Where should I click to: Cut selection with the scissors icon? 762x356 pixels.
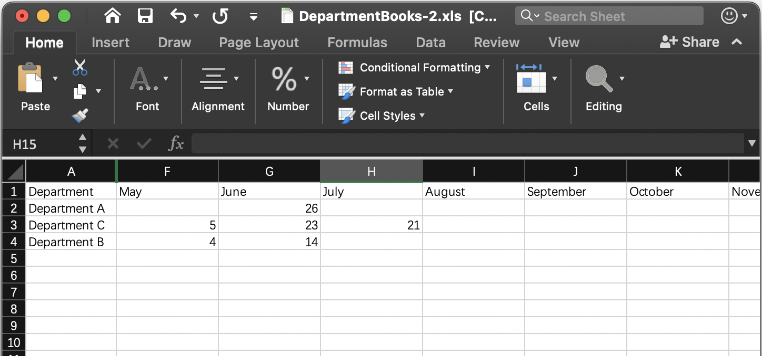(x=80, y=67)
